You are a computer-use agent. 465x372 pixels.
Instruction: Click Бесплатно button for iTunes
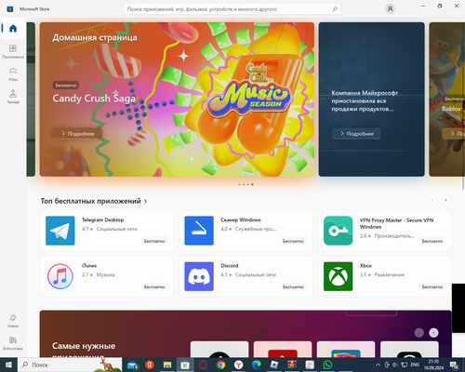[x=154, y=286]
